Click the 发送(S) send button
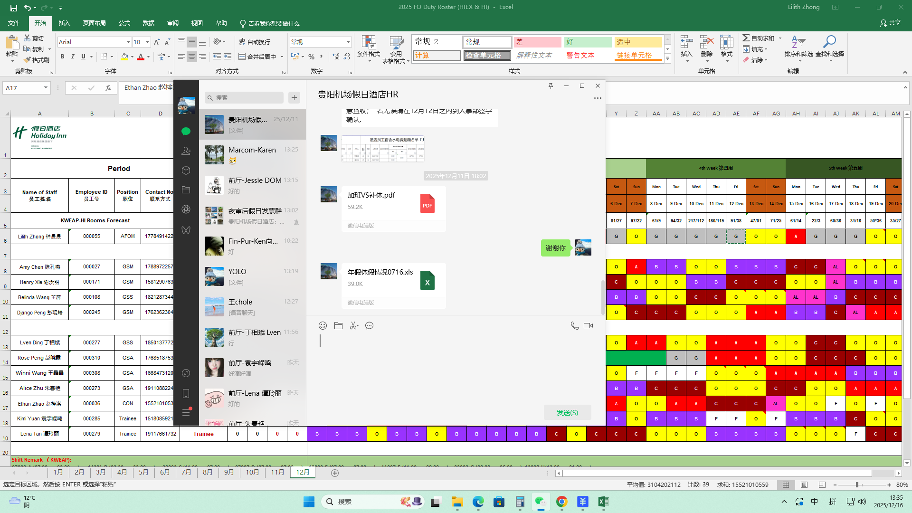Screen dimensions: 912x513 point(567,412)
